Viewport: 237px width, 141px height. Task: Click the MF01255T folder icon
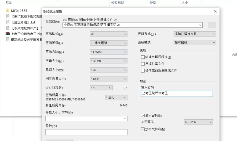[x=8, y=10]
